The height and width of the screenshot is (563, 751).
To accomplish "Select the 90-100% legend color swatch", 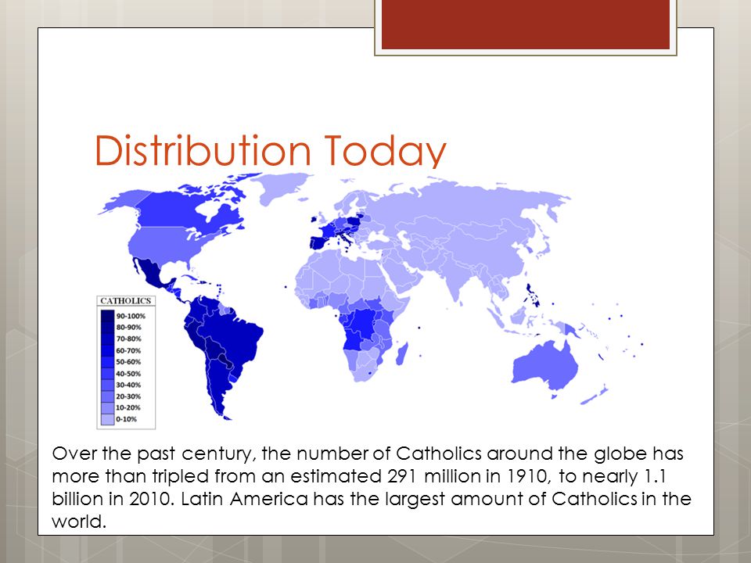I will pyautogui.click(x=107, y=315).
